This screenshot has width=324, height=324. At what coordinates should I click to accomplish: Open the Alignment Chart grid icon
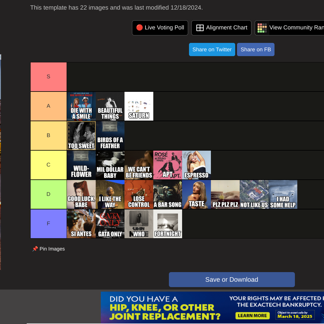pyautogui.click(x=200, y=28)
